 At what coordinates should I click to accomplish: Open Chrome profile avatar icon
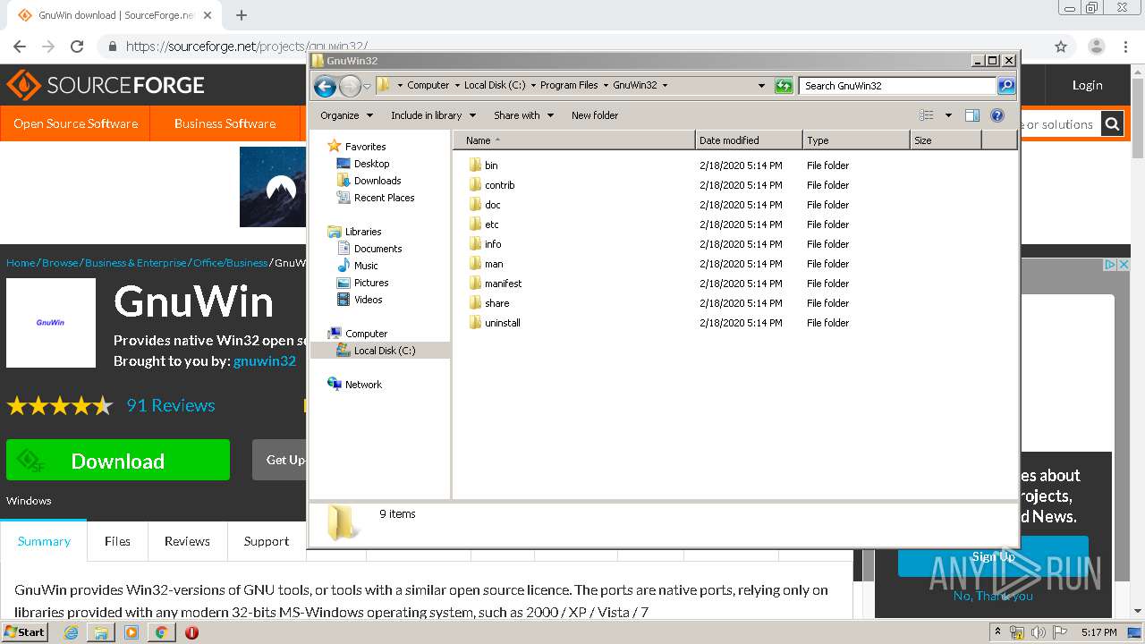click(x=1097, y=47)
